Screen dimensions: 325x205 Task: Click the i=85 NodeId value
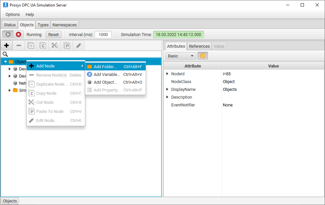pyautogui.click(x=227, y=74)
